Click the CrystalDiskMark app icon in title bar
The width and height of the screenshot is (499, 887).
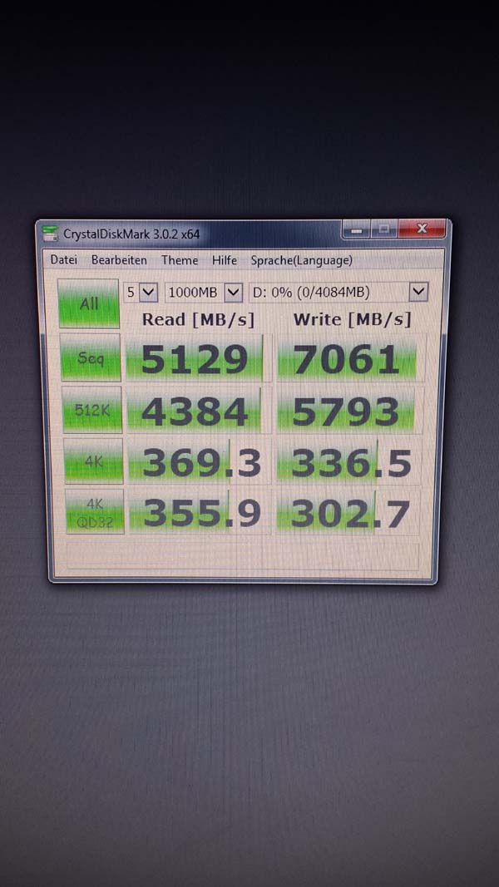[x=51, y=233]
